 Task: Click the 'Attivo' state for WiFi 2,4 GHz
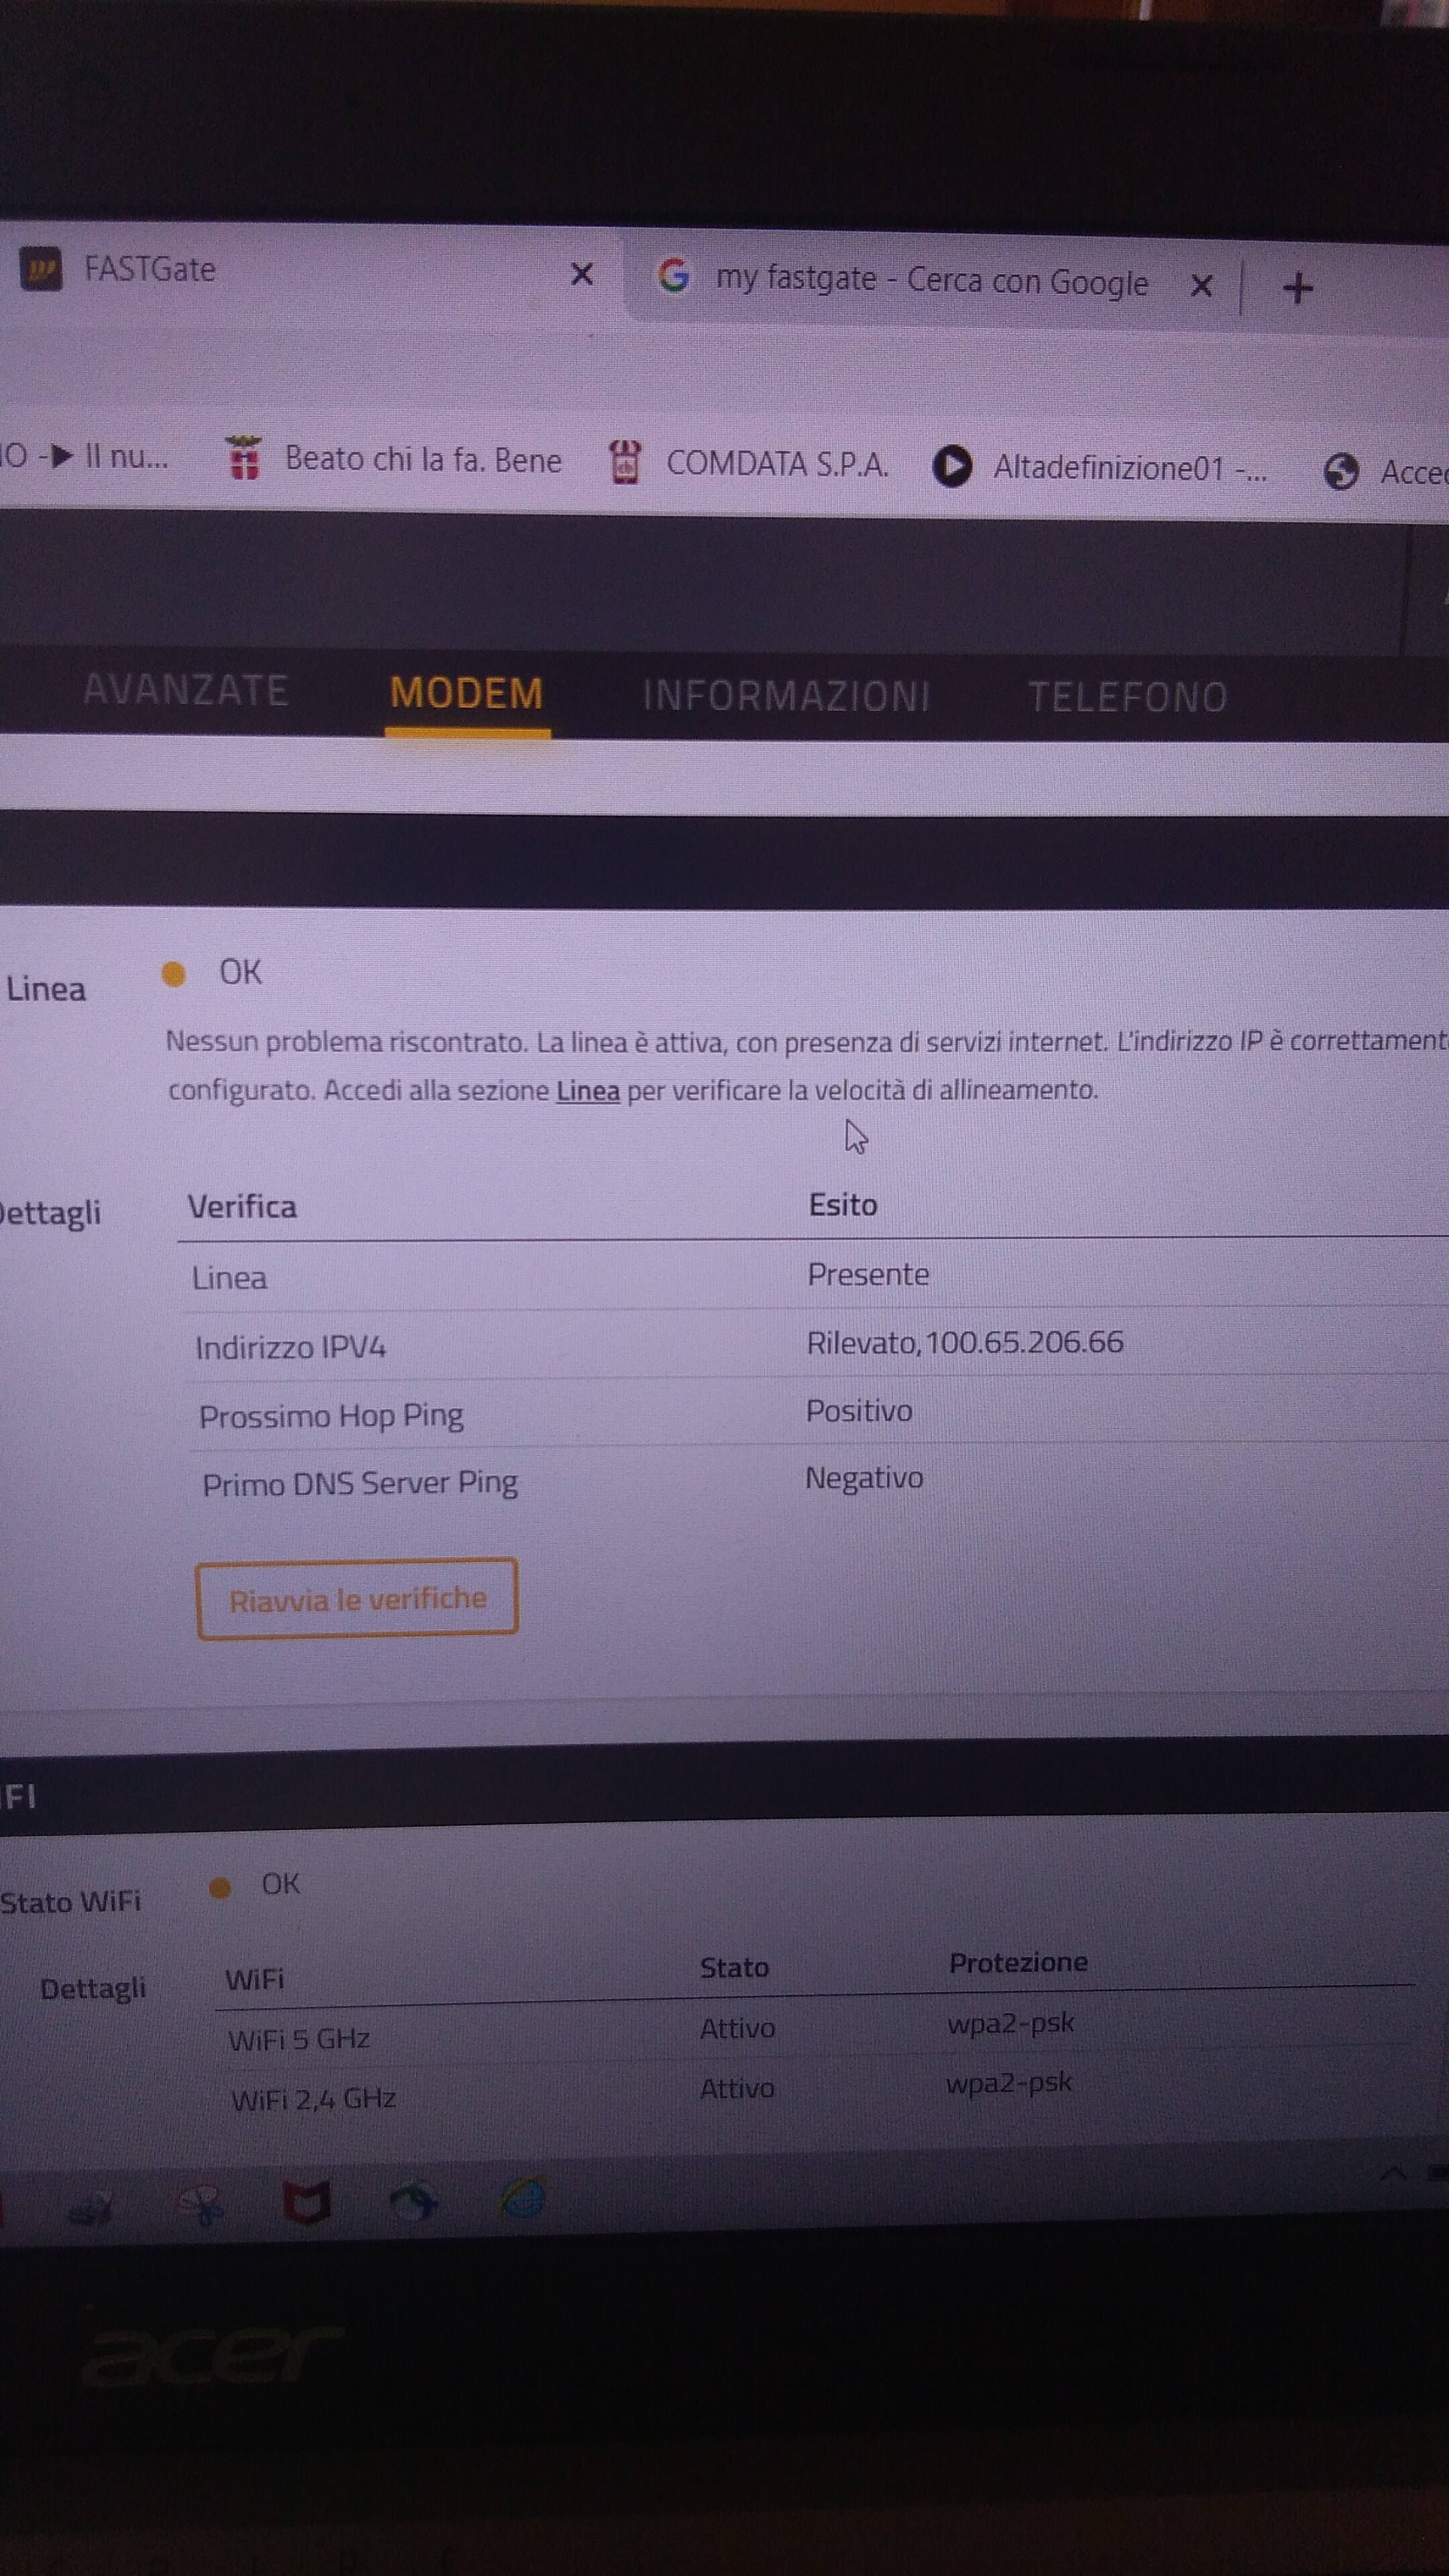(737, 2089)
